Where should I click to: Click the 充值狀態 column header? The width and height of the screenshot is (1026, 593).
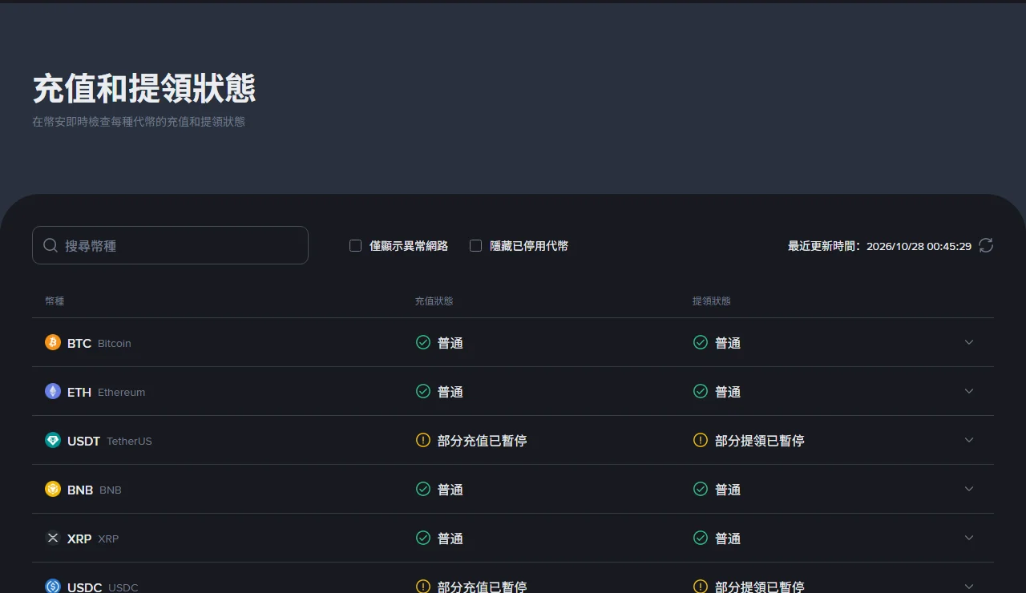pos(434,301)
